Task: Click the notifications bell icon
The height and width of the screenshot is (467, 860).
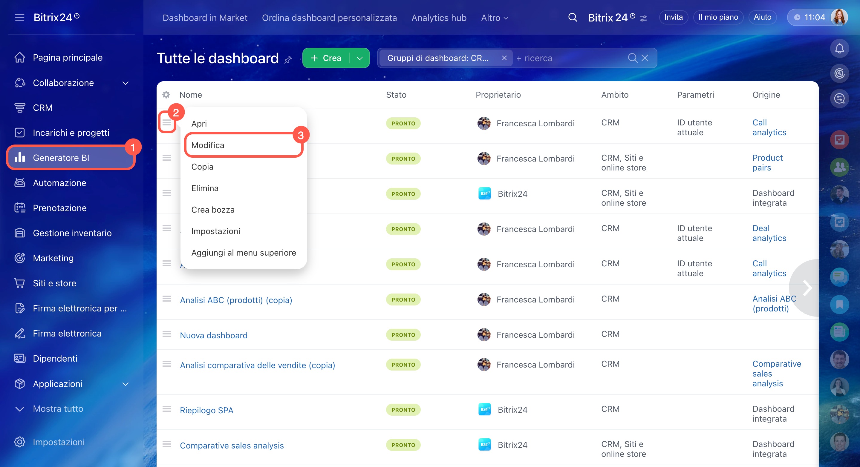Action: [x=839, y=49]
